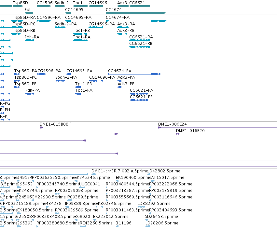Screen dimensions: 277x228
Task: Select the Tsp86D-PA protein label
Action: (26, 71)
